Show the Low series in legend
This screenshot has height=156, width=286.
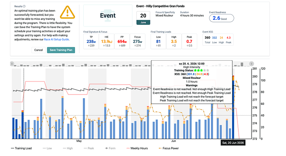(x=47, y=148)
